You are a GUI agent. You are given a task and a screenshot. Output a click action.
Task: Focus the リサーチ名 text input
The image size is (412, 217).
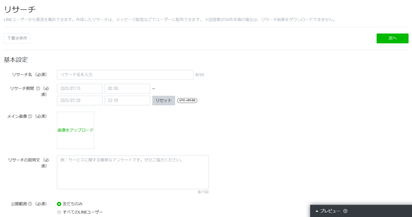[125, 75]
